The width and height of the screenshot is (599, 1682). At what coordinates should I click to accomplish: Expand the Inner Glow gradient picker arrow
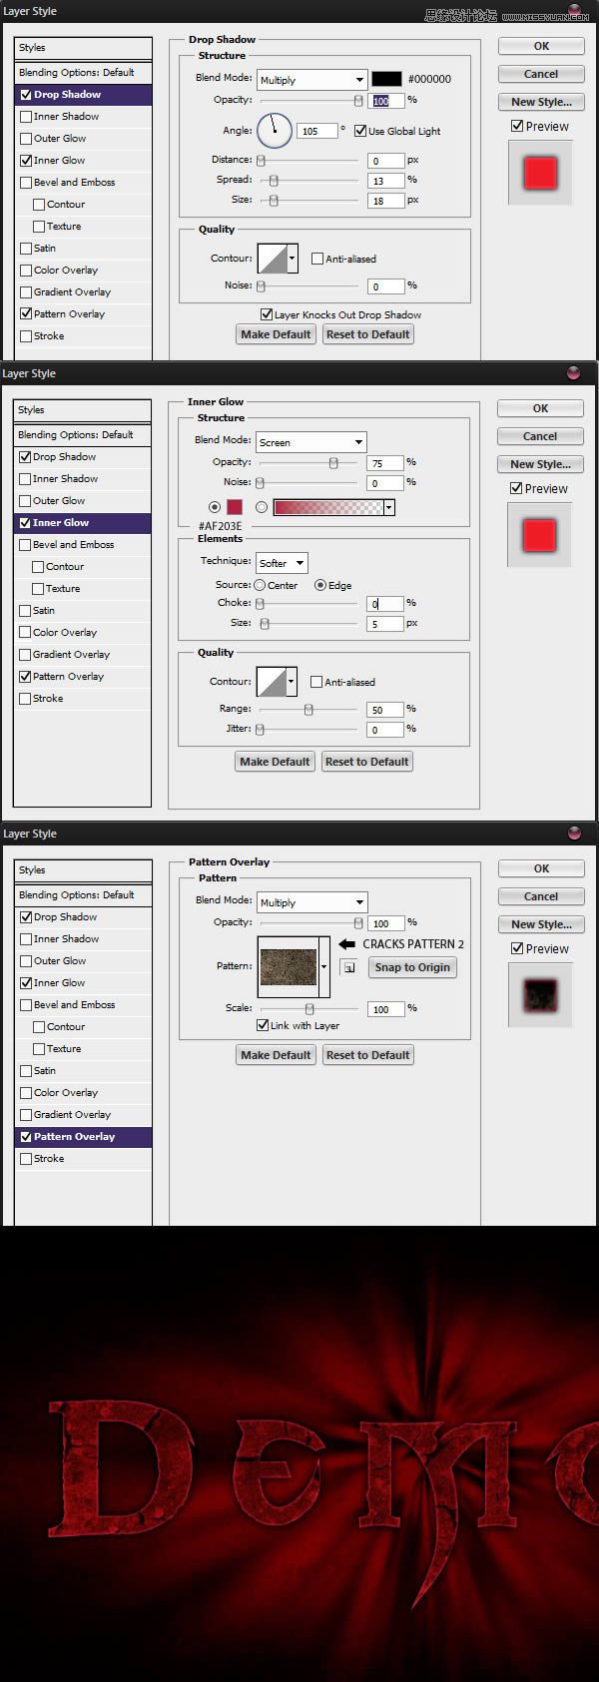click(x=389, y=507)
